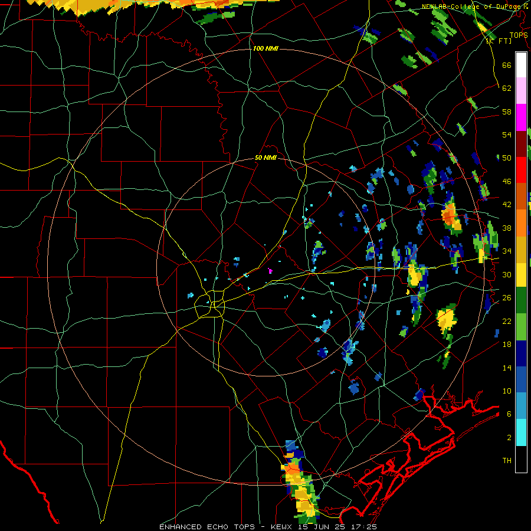Click the white swatch in the tops legend
Viewport: 531px width, 531px height.
coord(521,65)
